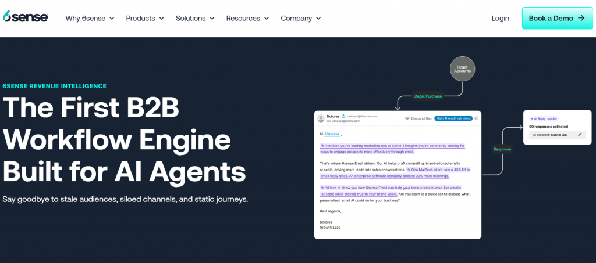Click the 'Best regards,' line in email
596x263 pixels.
coord(331,211)
